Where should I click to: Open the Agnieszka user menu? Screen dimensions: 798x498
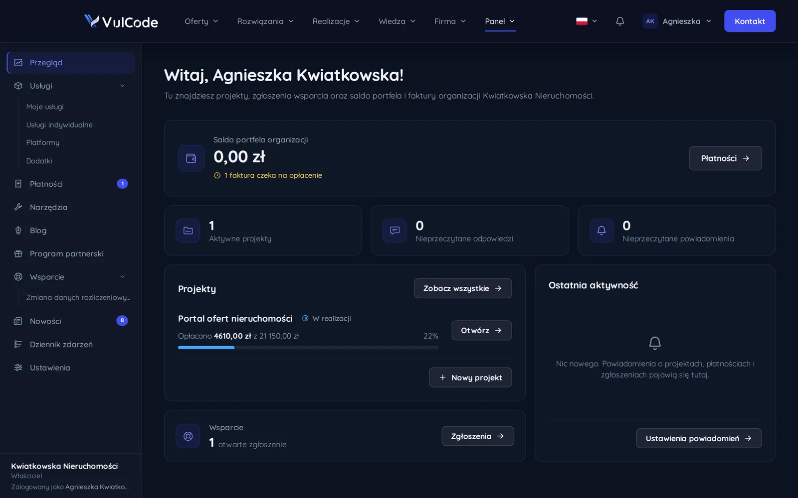[x=677, y=21]
